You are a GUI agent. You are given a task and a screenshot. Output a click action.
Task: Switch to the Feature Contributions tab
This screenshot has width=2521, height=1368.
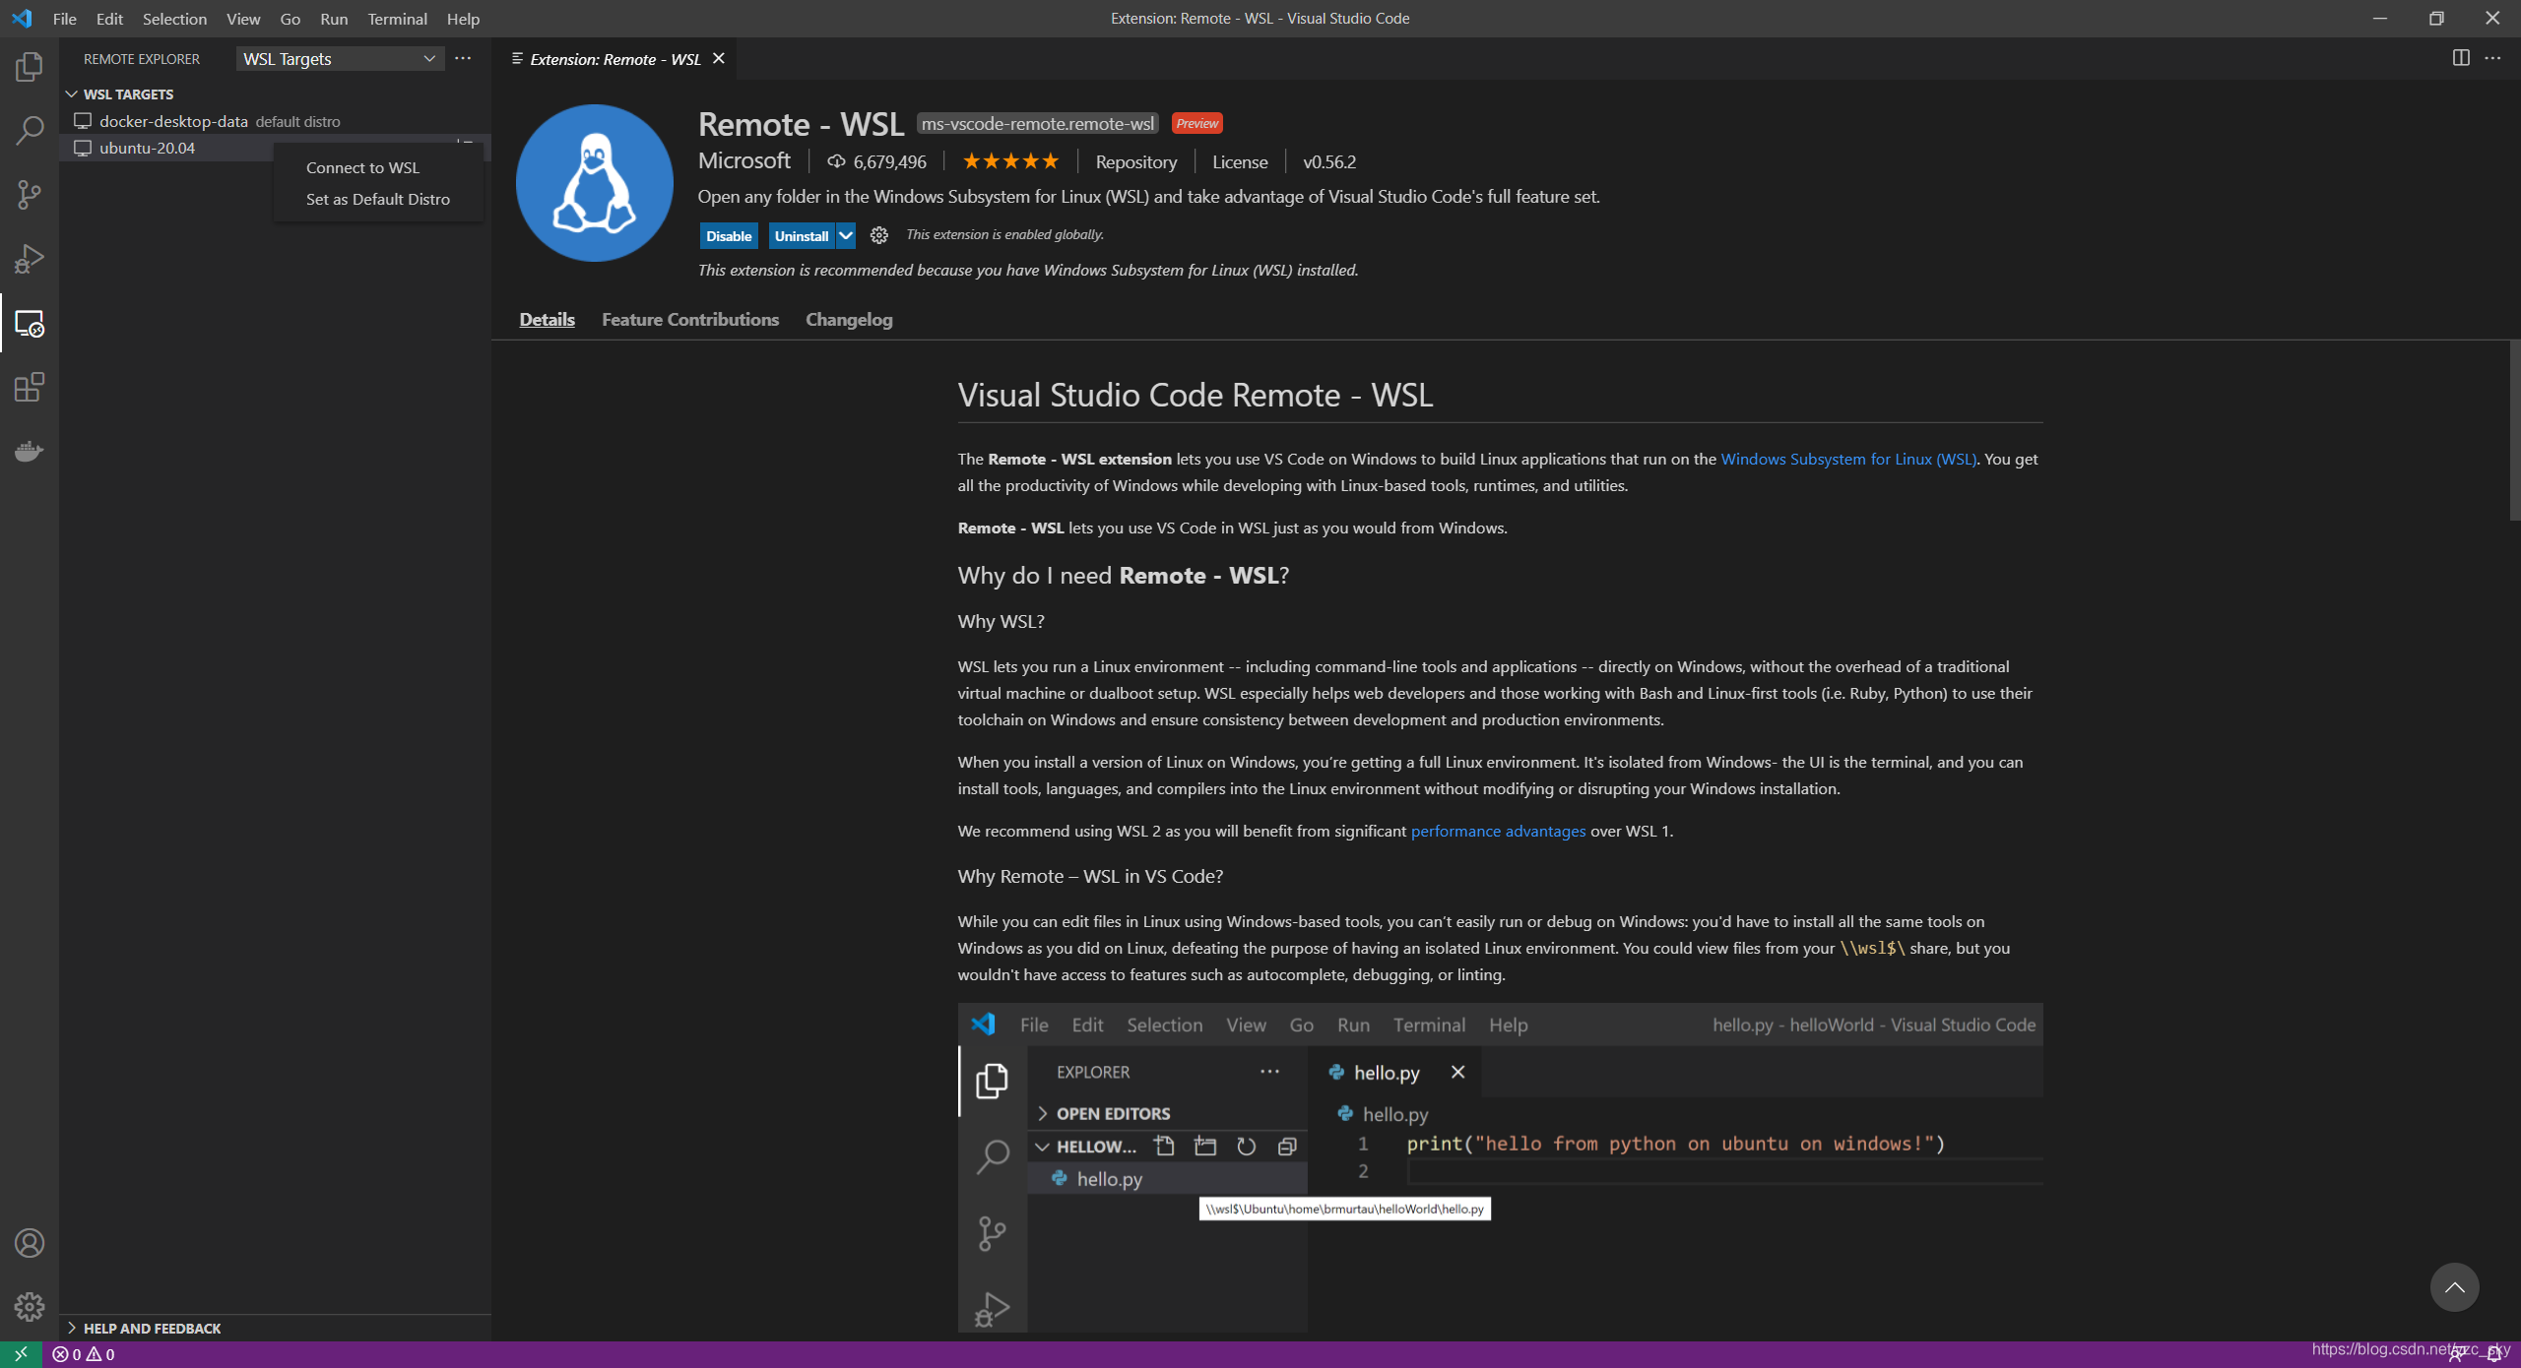690,320
